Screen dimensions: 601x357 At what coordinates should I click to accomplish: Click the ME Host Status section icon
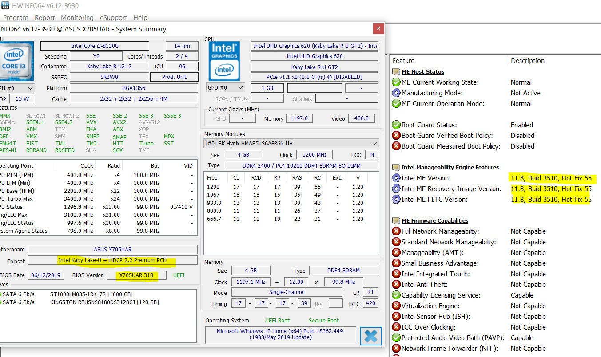pyautogui.click(x=396, y=72)
